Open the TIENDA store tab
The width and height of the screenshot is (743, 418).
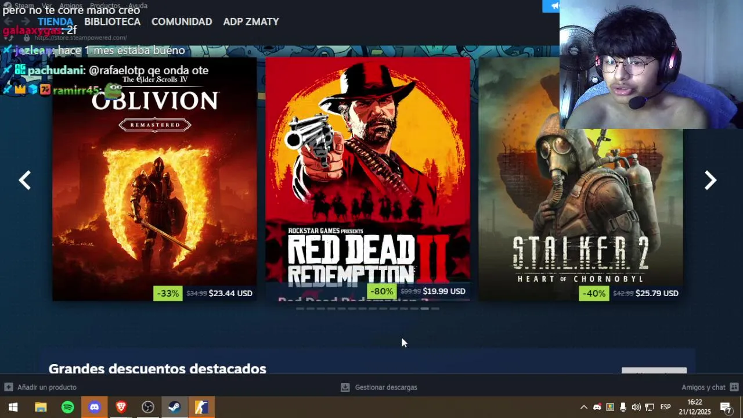[x=55, y=21]
